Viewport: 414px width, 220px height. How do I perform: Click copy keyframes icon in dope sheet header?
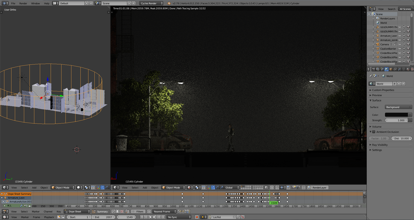pos(180,211)
